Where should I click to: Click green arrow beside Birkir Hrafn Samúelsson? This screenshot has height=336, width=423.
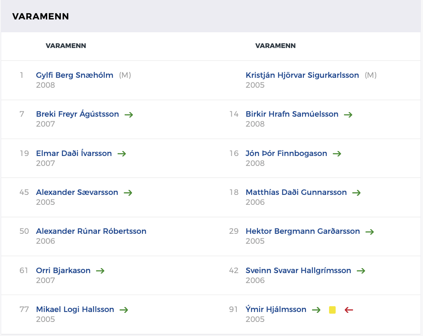coord(348,115)
